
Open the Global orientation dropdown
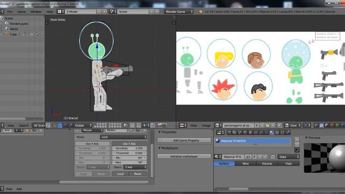tap(83, 126)
